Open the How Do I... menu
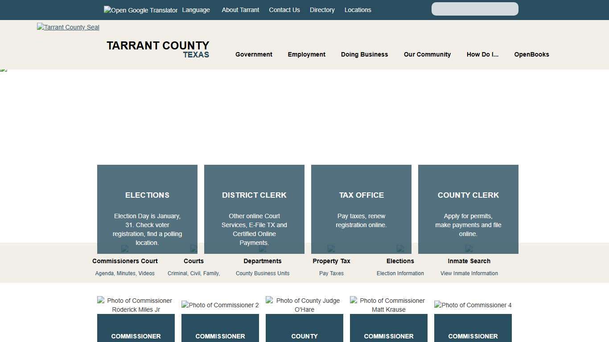 482,54
